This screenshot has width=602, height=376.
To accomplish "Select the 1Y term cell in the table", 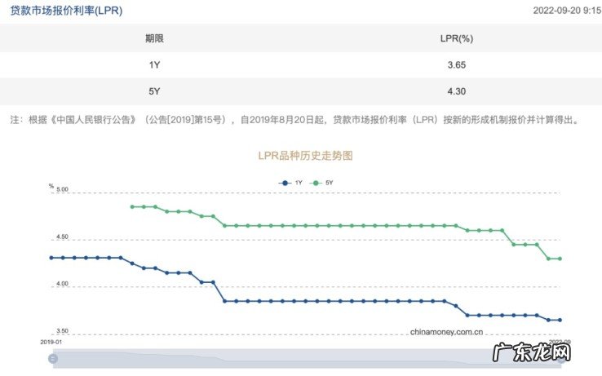I will 154,65.
